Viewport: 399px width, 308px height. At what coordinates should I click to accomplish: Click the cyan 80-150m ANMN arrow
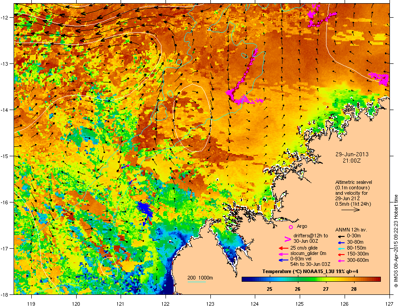tap(341, 248)
